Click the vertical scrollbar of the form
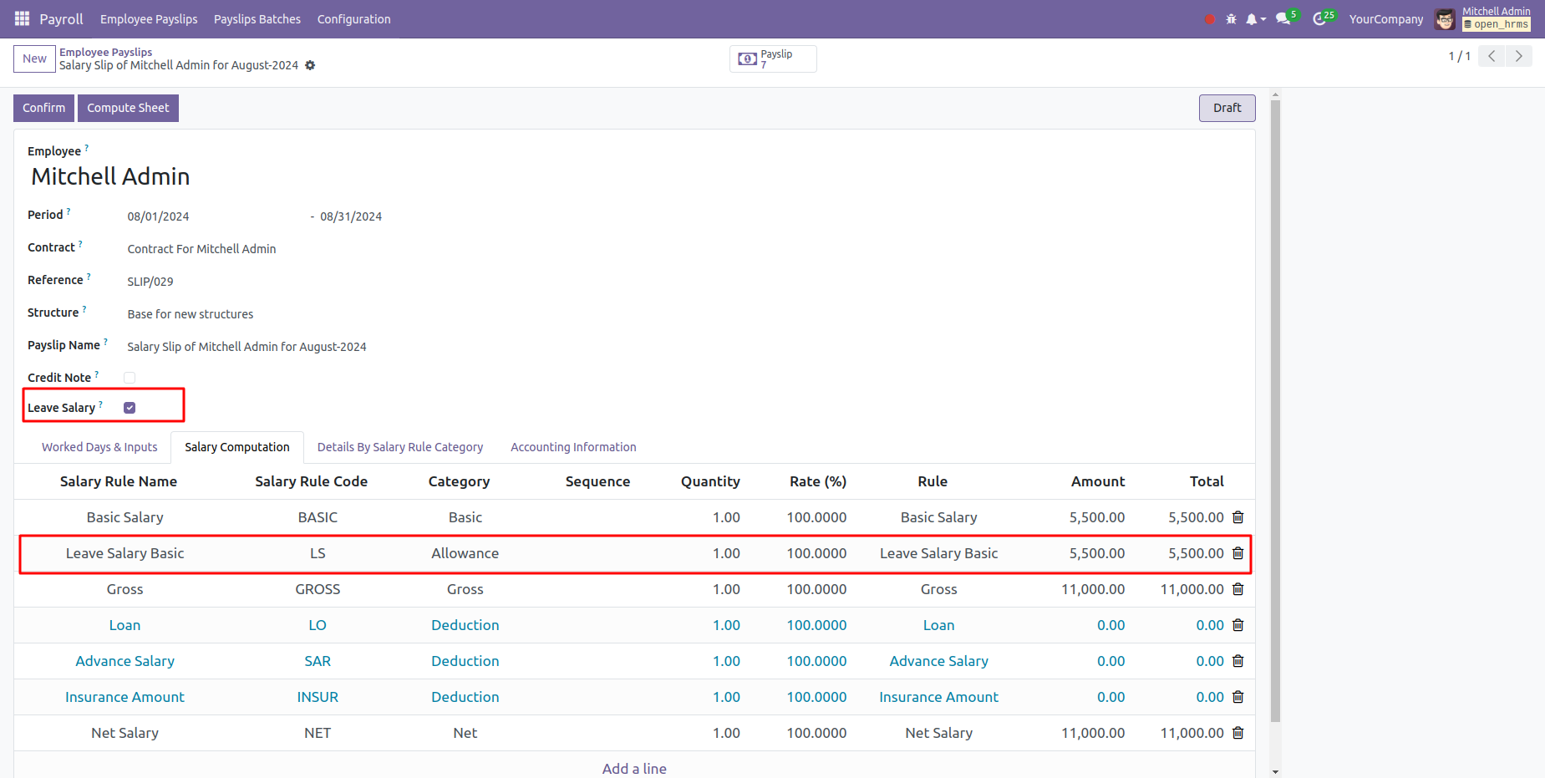The width and height of the screenshot is (1545, 778). tap(1275, 418)
